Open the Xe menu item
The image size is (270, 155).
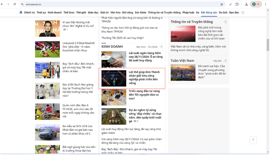[x=197, y=12]
